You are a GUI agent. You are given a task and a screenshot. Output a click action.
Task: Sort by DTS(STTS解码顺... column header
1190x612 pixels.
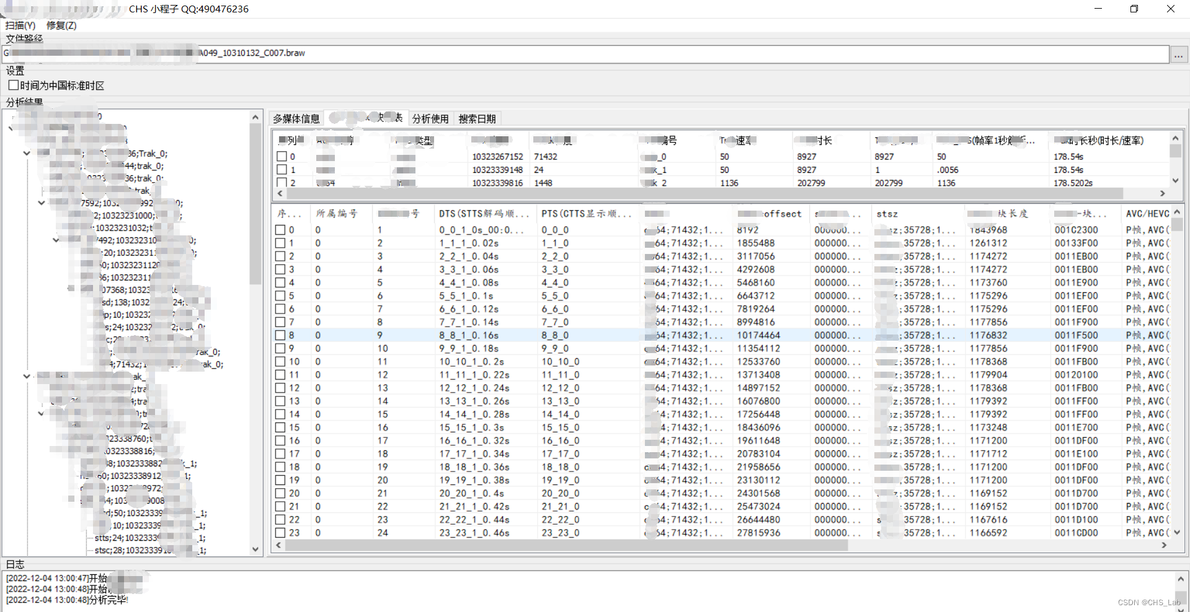click(x=484, y=214)
